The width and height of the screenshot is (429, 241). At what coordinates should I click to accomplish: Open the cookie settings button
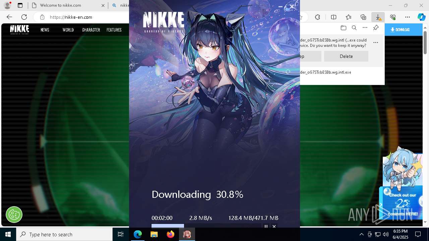pos(14,214)
